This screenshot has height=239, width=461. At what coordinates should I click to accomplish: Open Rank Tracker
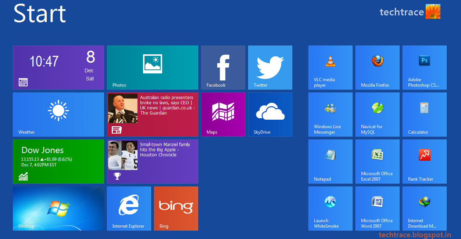(x=424, y=162)
